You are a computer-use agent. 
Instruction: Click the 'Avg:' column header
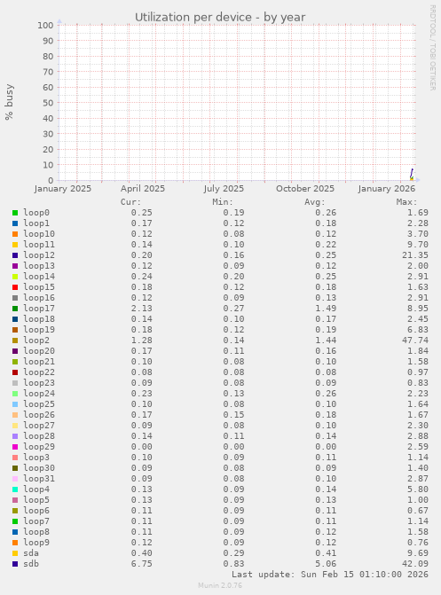pyautogui.click(x=315, y=202)
